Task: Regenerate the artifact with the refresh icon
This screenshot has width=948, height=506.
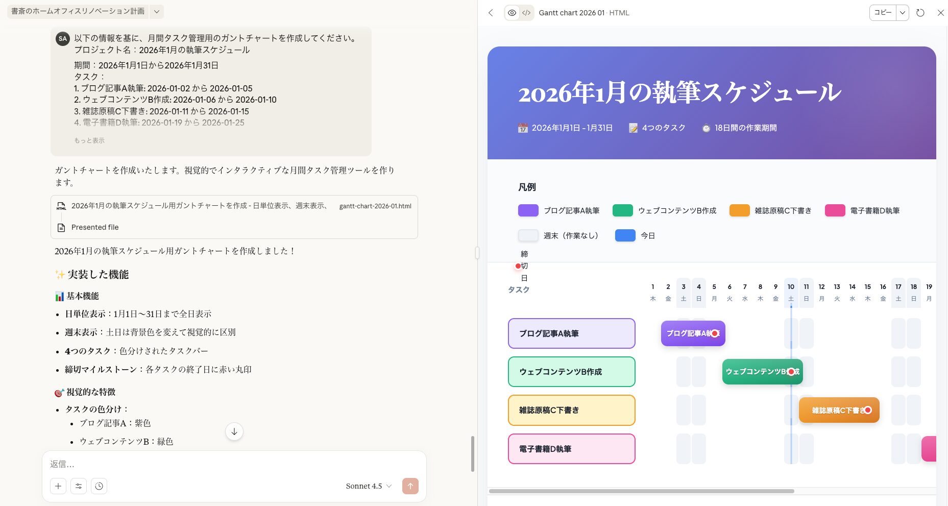Action: 920,13
